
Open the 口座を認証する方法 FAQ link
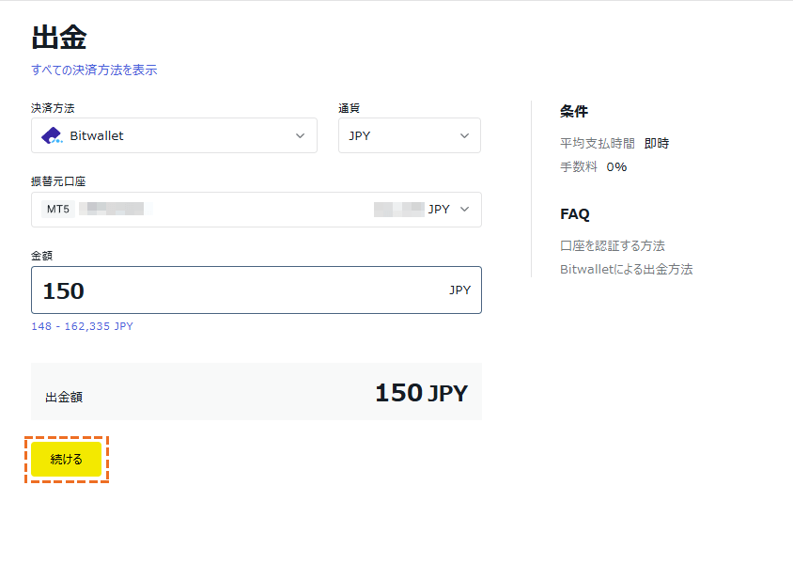613,246
